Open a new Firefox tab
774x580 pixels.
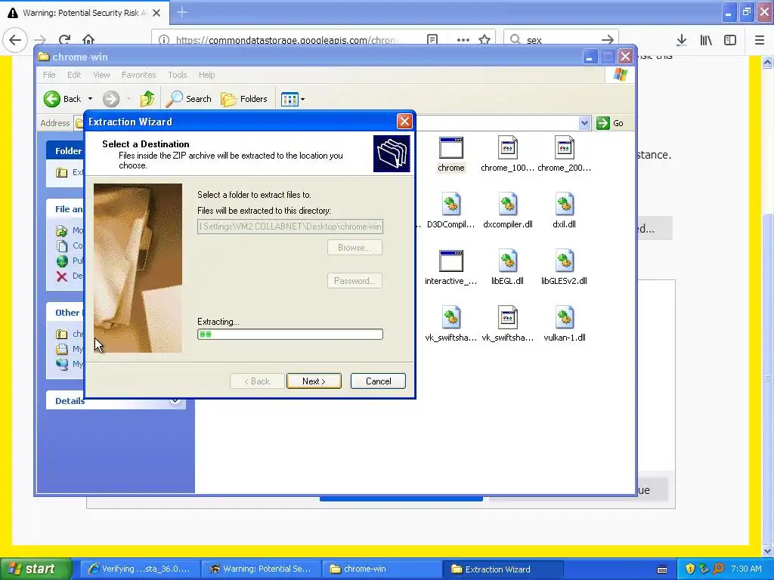point(182,12)
